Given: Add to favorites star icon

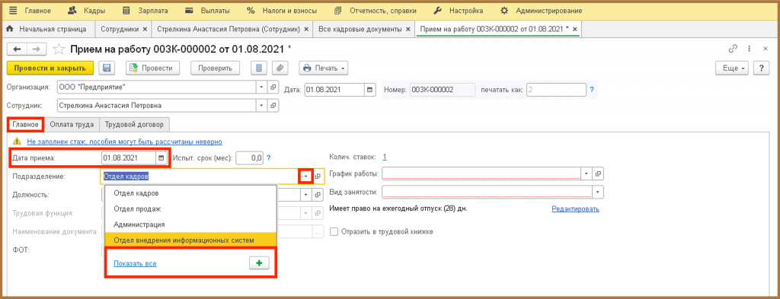Looking at the screenshot, I should click(59, 49).
